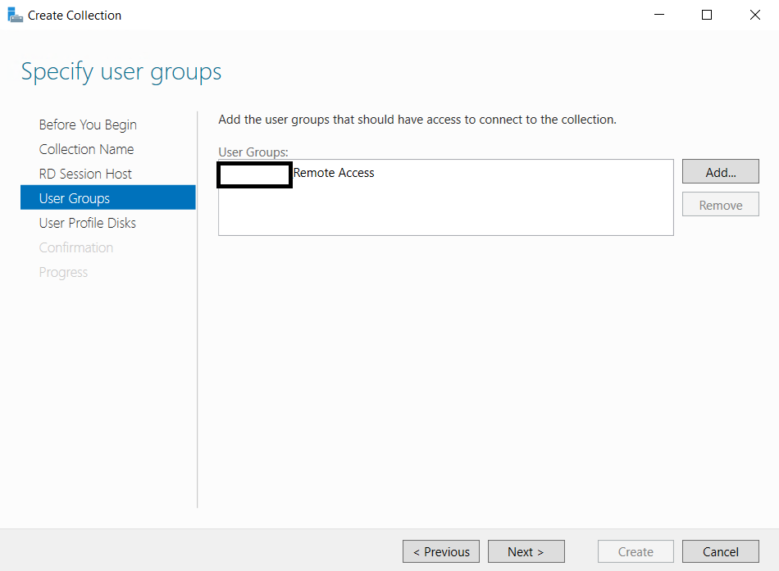779x571 pixels.
Task: Maximize the Create Collection window
Action: point(707,15)
